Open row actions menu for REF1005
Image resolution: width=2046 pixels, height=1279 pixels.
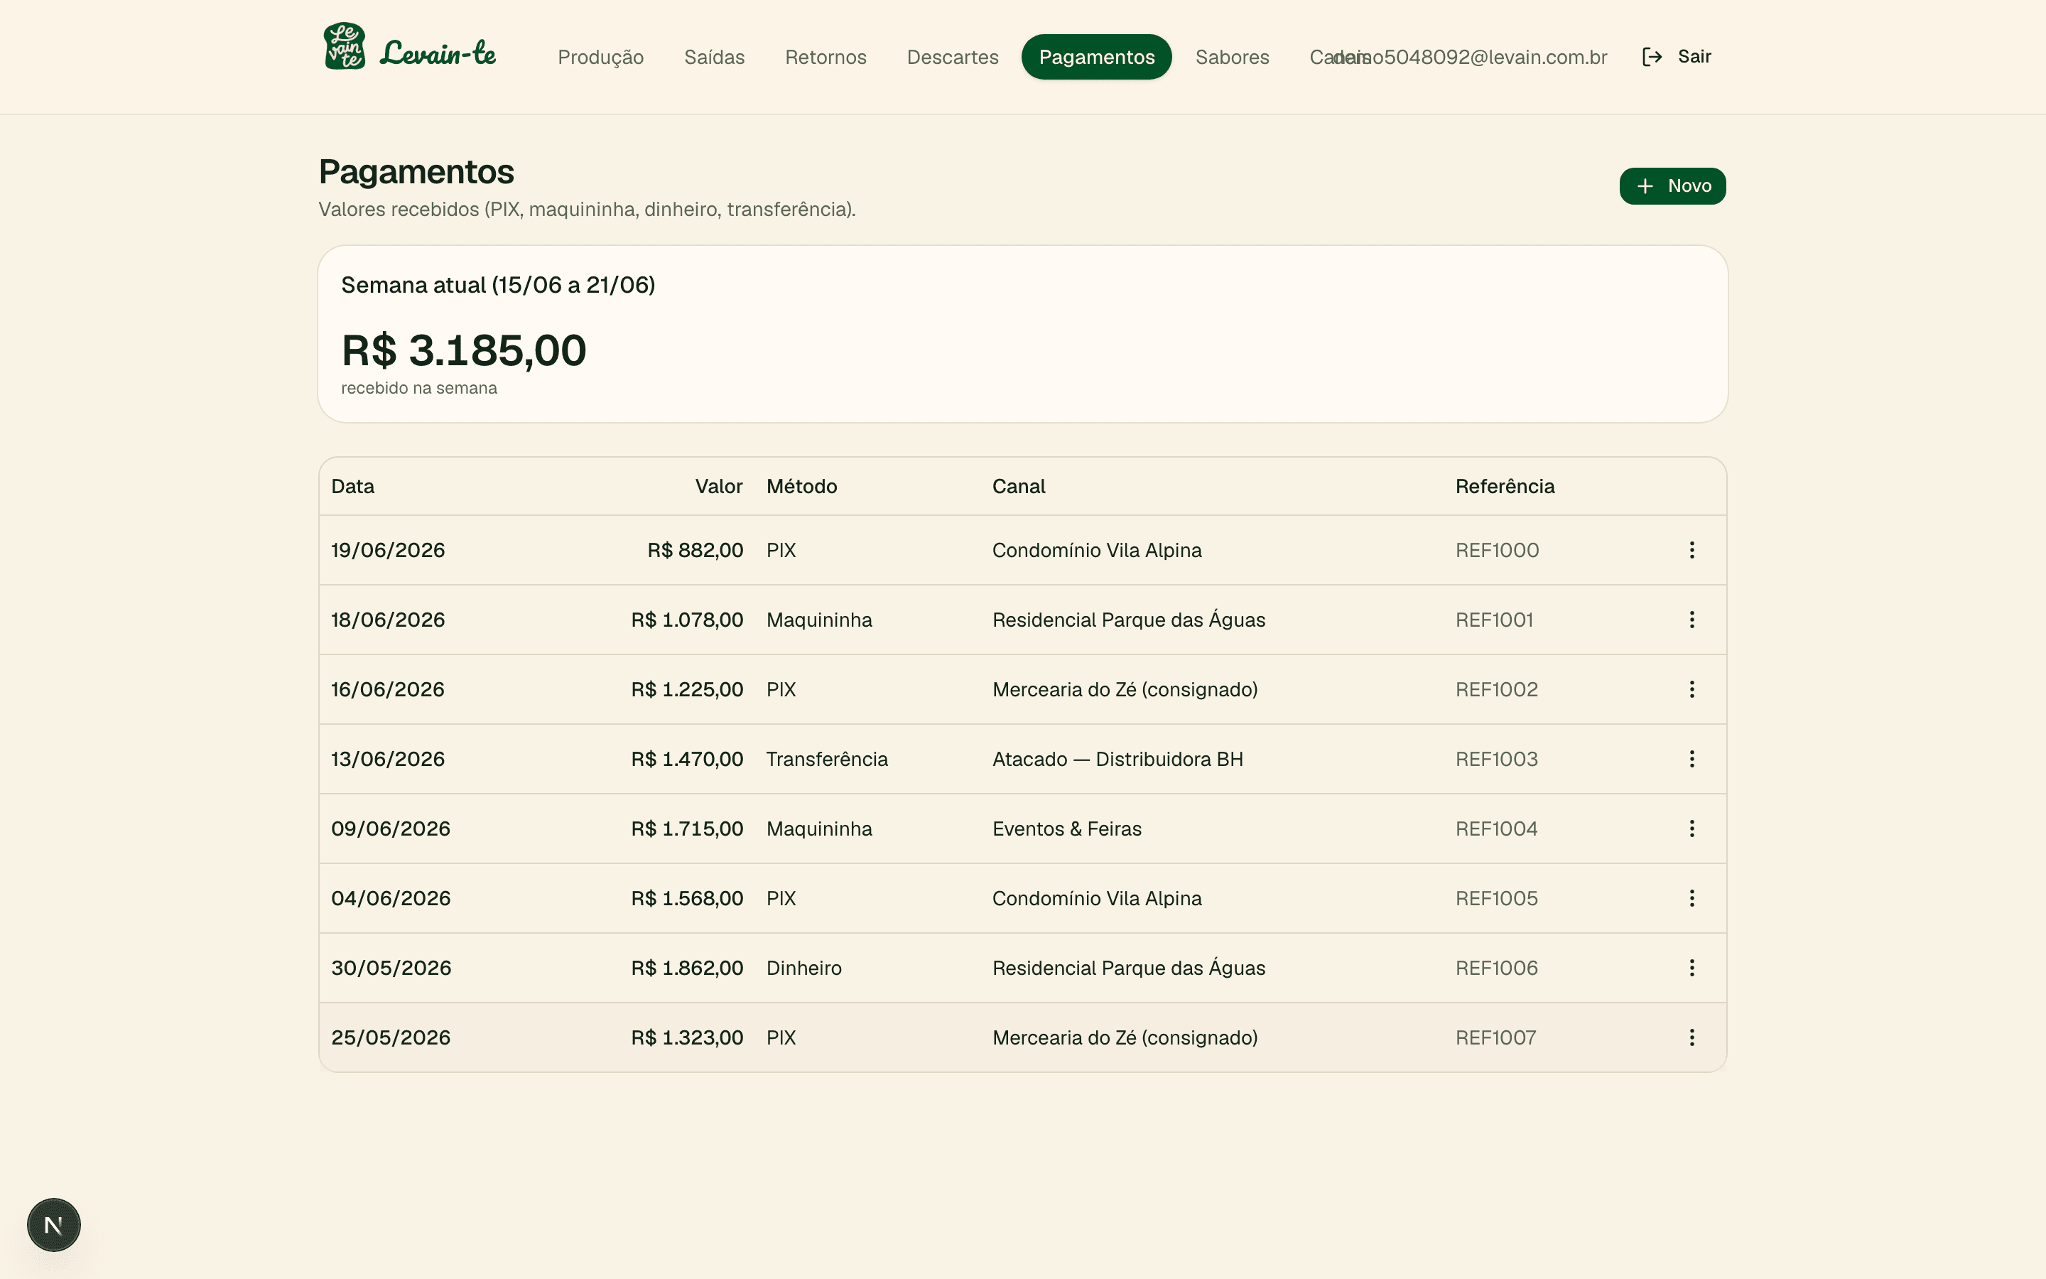[x=1692, y=898]
